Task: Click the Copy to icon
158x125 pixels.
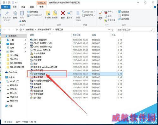Action: [x=55, y=13]
